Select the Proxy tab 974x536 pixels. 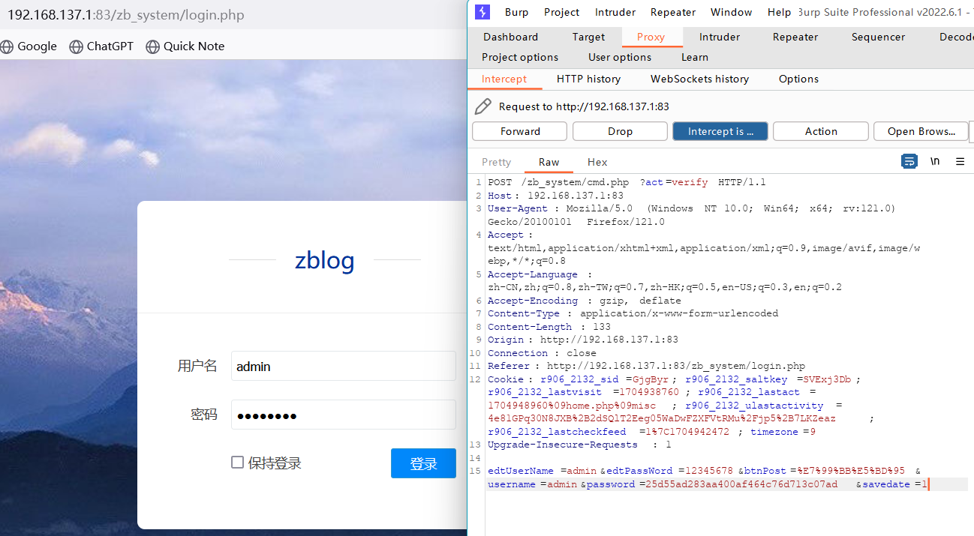[651, 37]
